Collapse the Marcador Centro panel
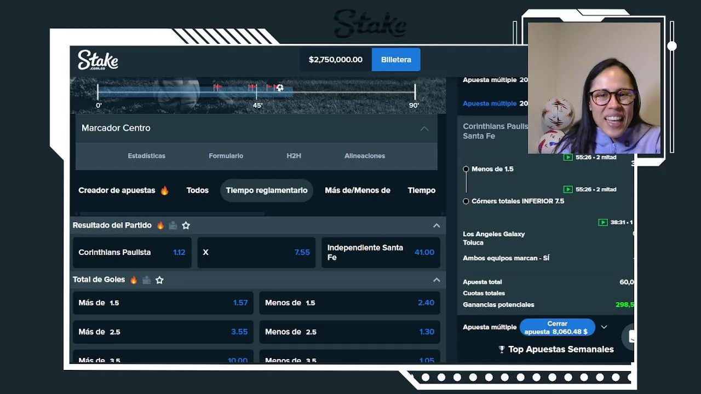The height and width of the screenshot is (394, 701). [424, 128]
